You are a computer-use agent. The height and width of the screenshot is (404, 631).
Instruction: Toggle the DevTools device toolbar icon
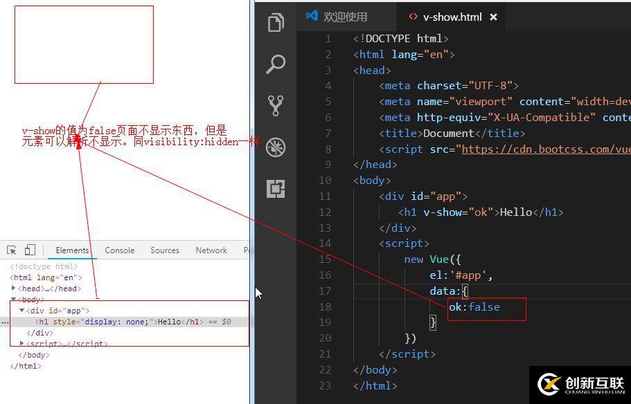pyautogui.click(x=30, y=250)
